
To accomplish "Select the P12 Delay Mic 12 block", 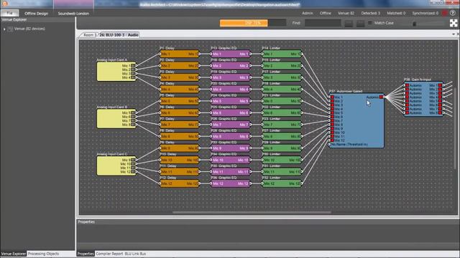I will 179,183.
